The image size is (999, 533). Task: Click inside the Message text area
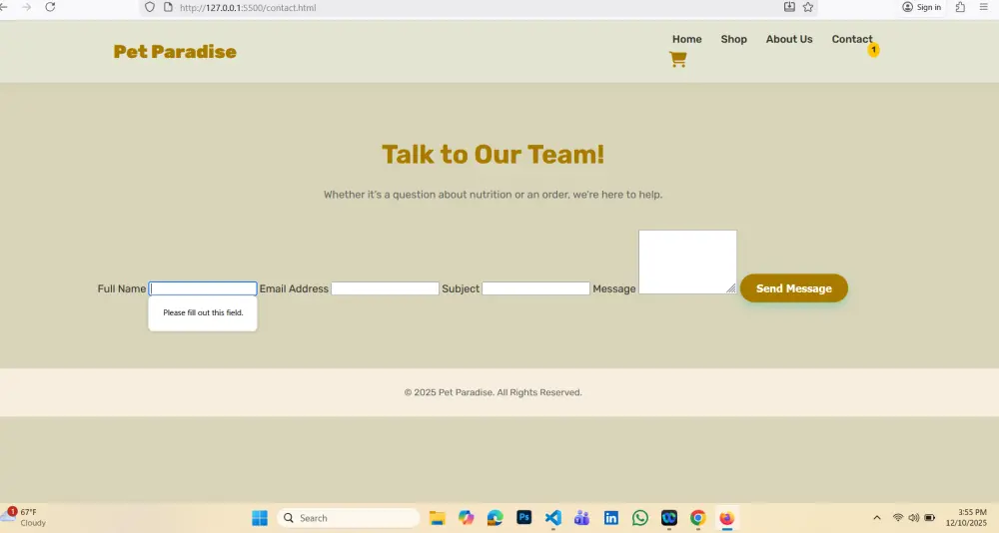point(687,262)
